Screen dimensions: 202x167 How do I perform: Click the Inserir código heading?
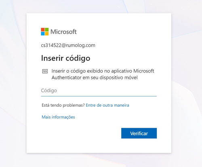point(65,58)
